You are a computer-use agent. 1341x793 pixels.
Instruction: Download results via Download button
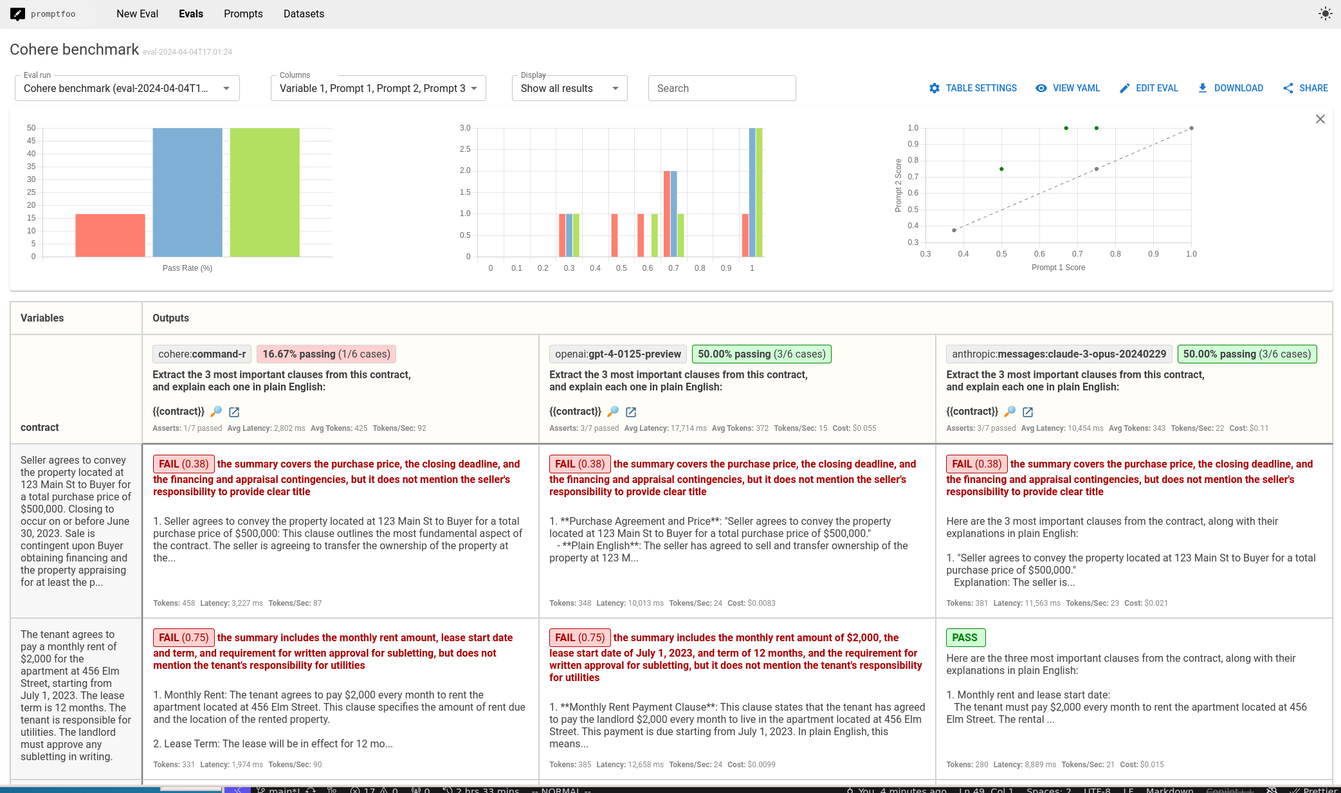1230,88
